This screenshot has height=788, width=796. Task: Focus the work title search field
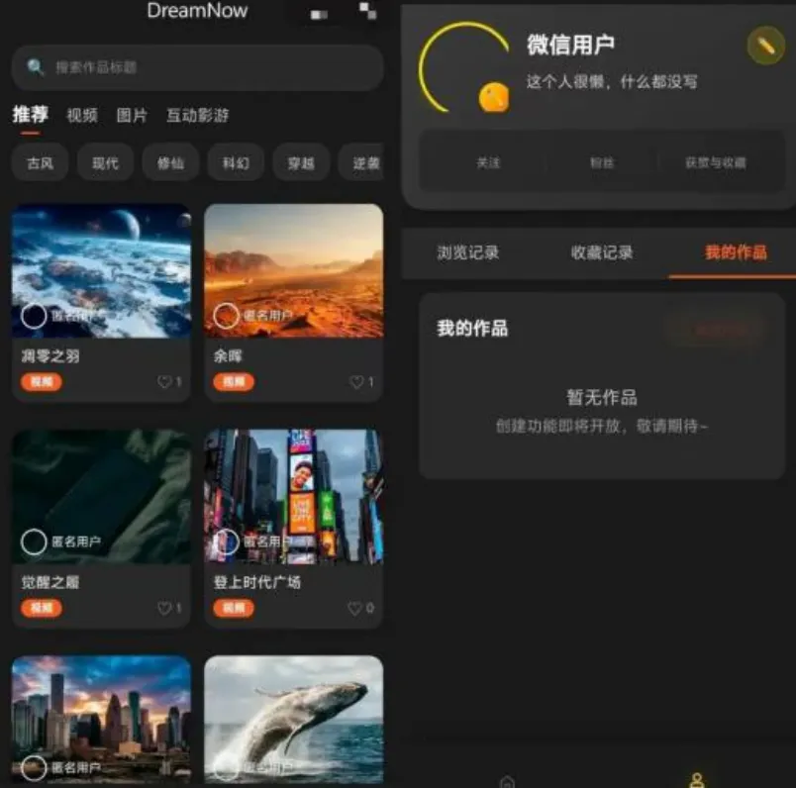pyautogui.click(x=197, y=67)
